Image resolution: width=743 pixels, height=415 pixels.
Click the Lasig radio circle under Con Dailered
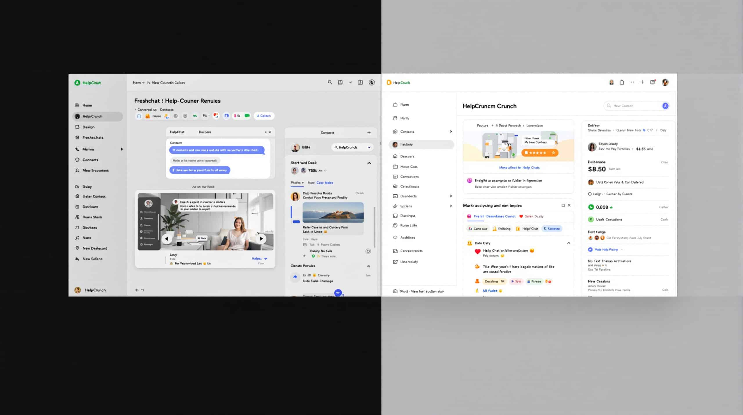(x=590, y=194)
